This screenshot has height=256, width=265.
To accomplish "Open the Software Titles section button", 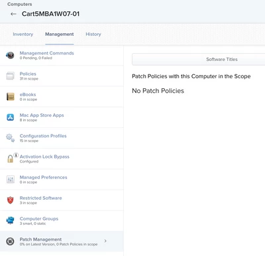I will [x=199, y=59].
